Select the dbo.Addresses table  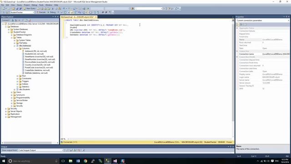(x=25, y=46)
